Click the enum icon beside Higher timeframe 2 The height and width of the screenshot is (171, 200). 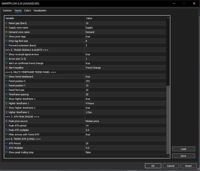(6, 112)
